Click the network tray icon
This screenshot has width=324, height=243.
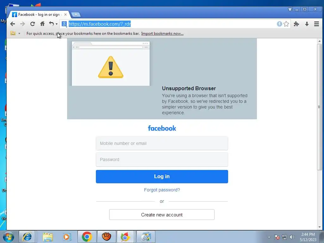284,237
